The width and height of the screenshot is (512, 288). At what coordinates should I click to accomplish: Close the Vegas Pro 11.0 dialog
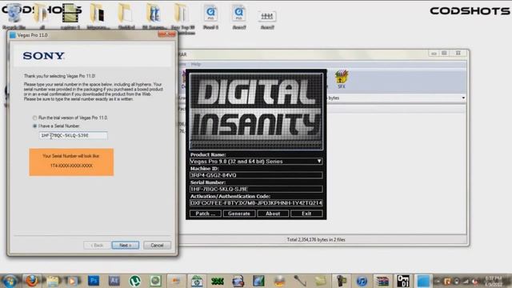(x=166, y=34)
